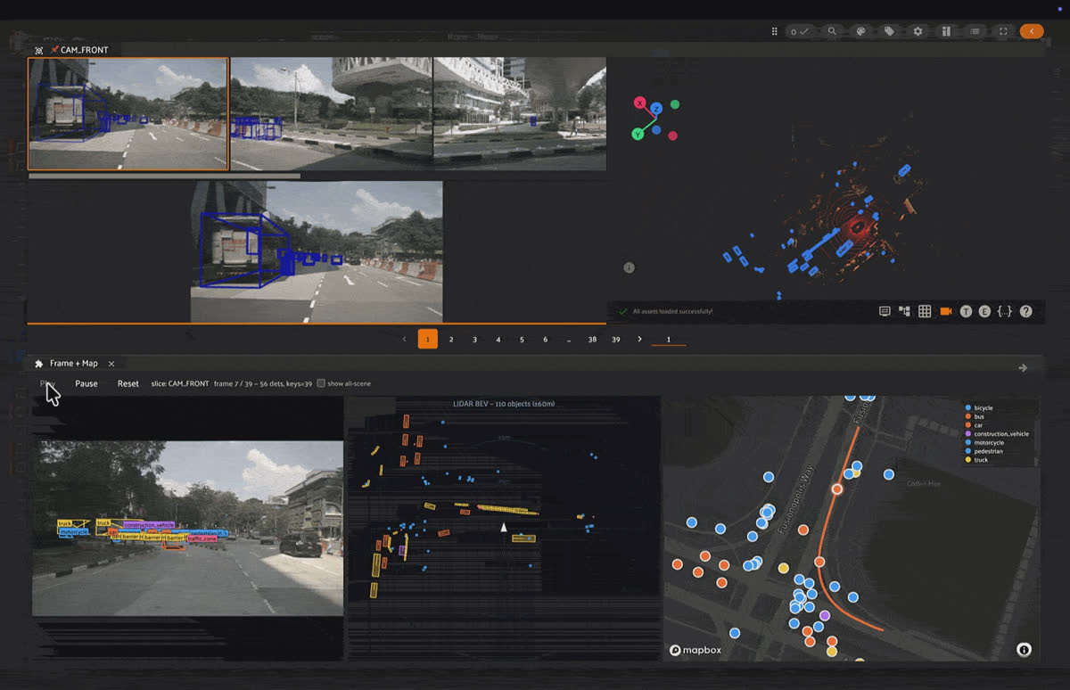This screenshot has width=1070, height=690.
Task: Open the 3D viewer help icon
Action: (1026, 311)
